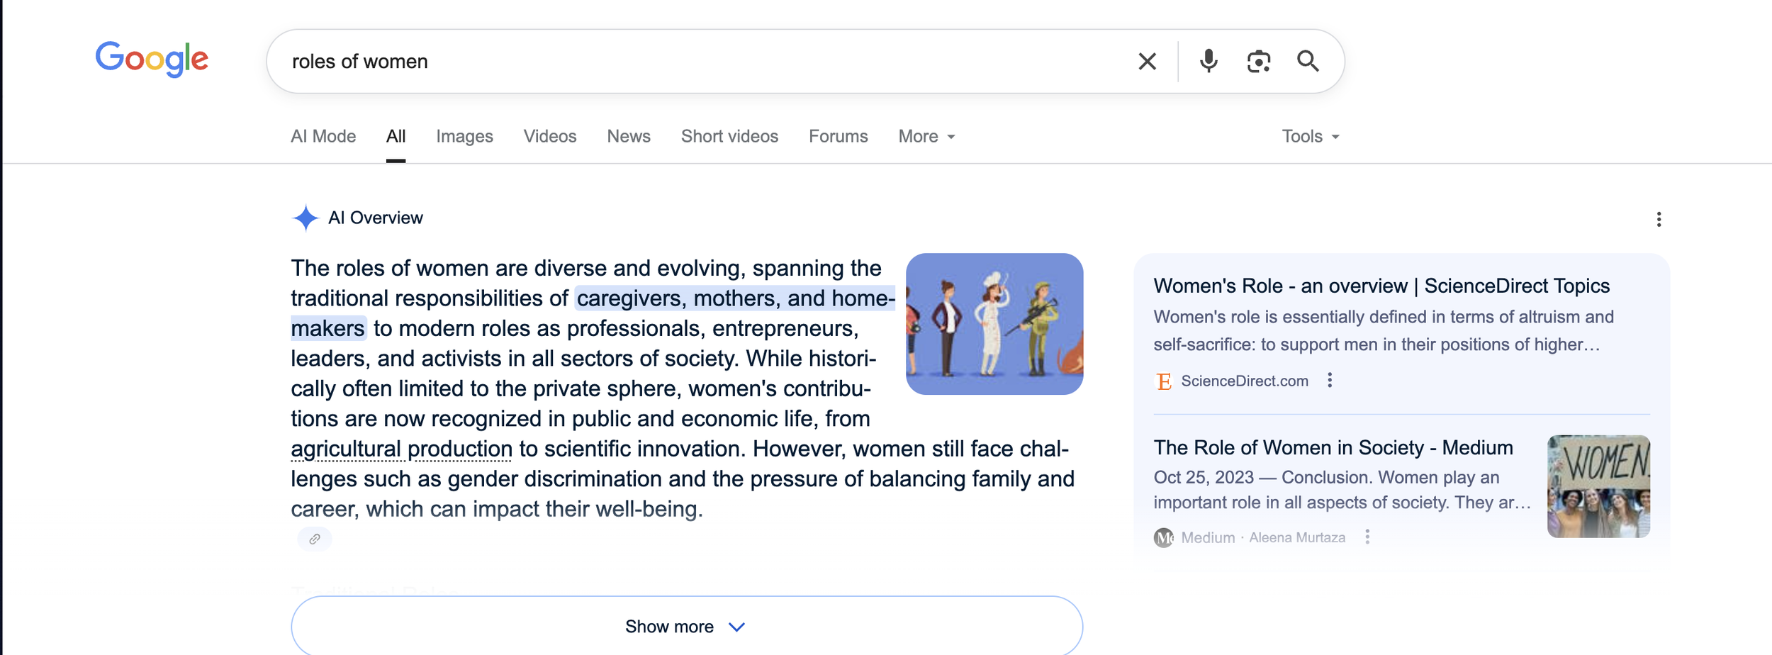Open The Role of Women in Society Medium link
1772x655 pixels.
(x=1333, y=447)
